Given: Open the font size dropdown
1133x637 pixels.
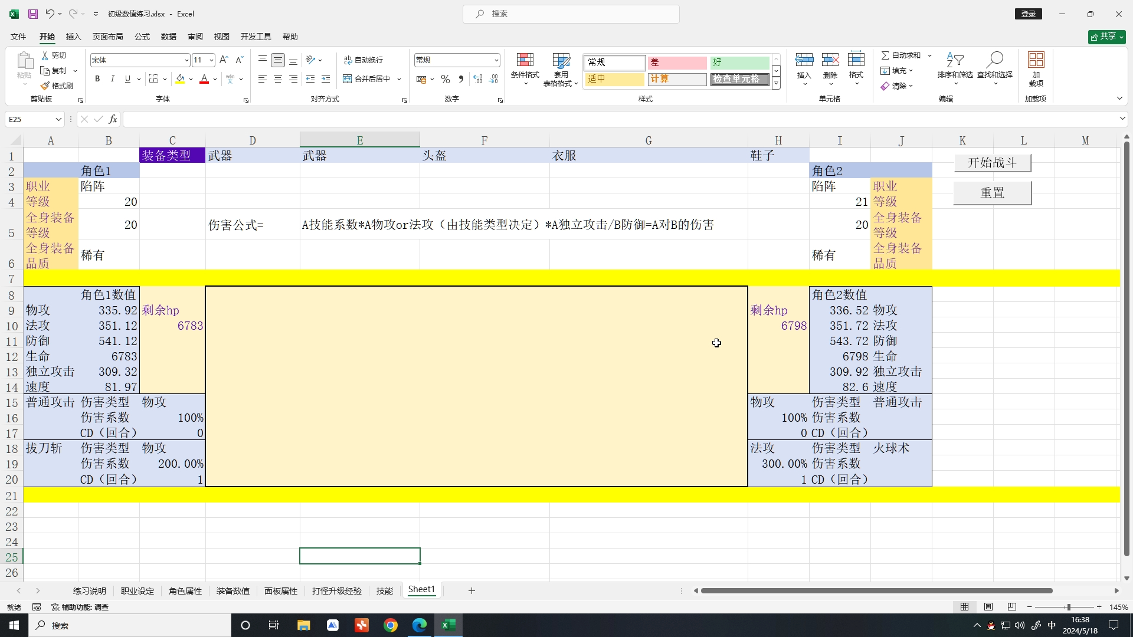Looking at the screenshot, I should 212,60.
